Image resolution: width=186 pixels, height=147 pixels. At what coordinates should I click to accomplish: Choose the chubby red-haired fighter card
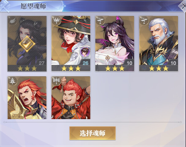tap(71, 98)
